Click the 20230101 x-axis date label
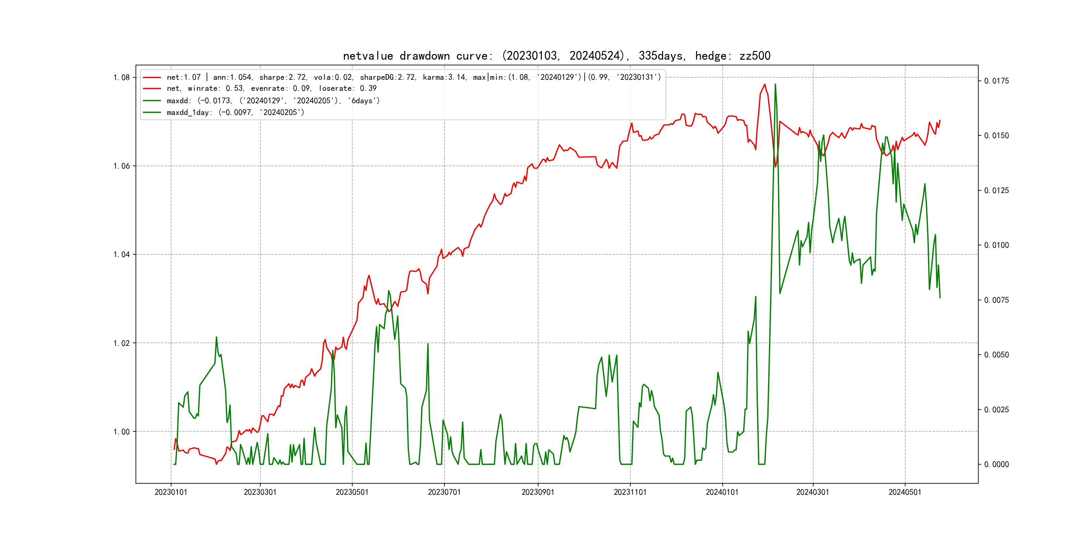 click(x=171, y=492)
